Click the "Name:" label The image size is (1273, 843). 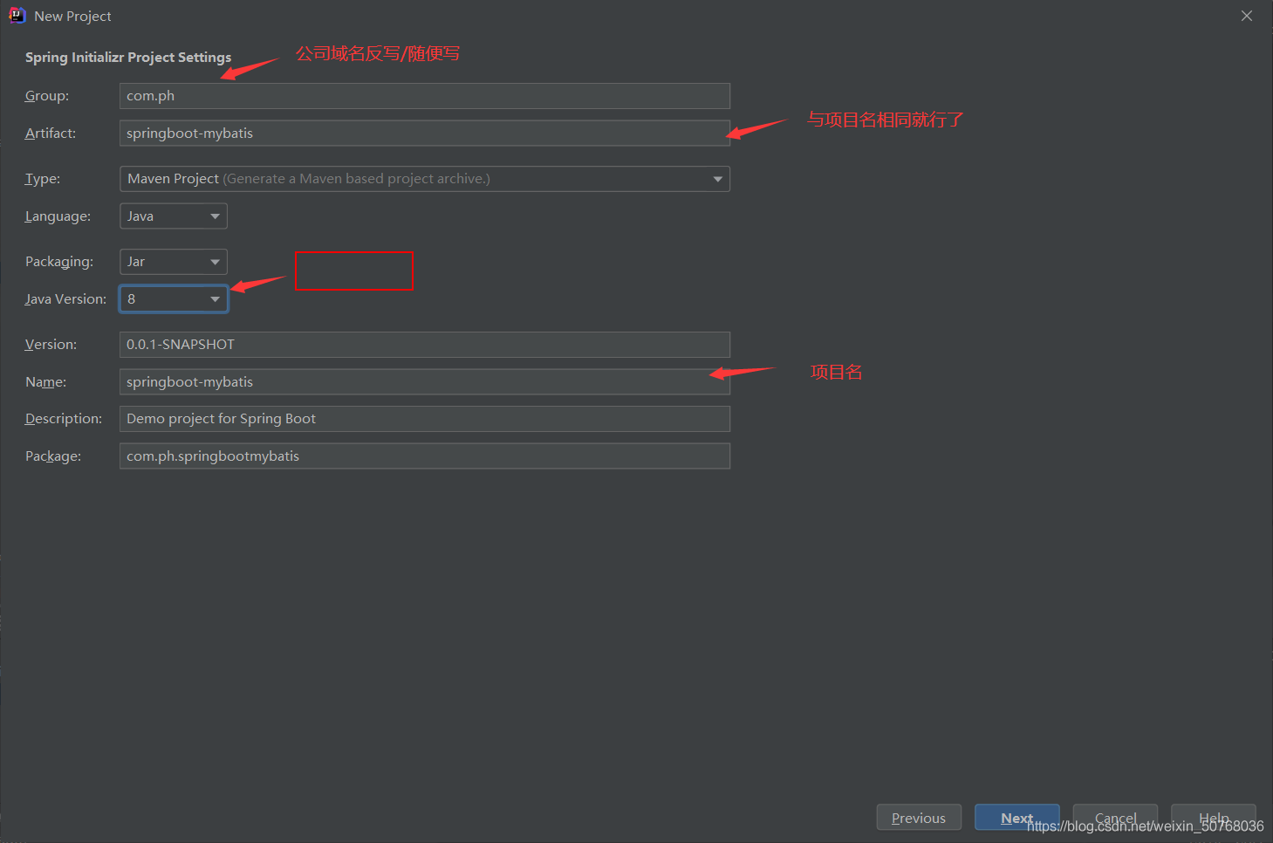45,382
